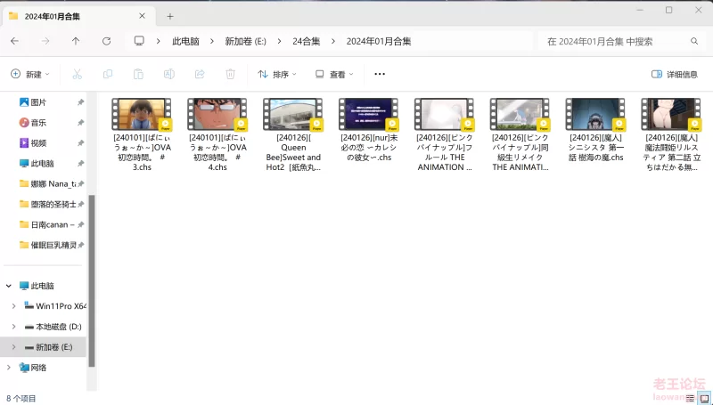
Task: Navigate back with the left arrow
Action: 14,41
